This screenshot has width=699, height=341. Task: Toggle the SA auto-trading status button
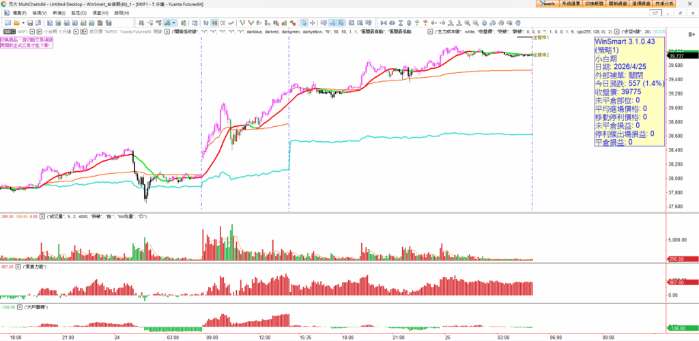[x=8, y=31]
